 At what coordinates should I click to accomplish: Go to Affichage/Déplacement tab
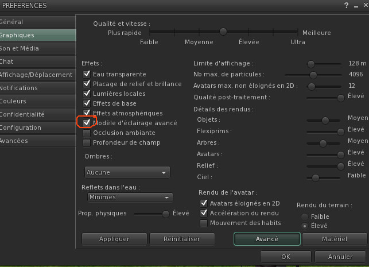[38, 75]
